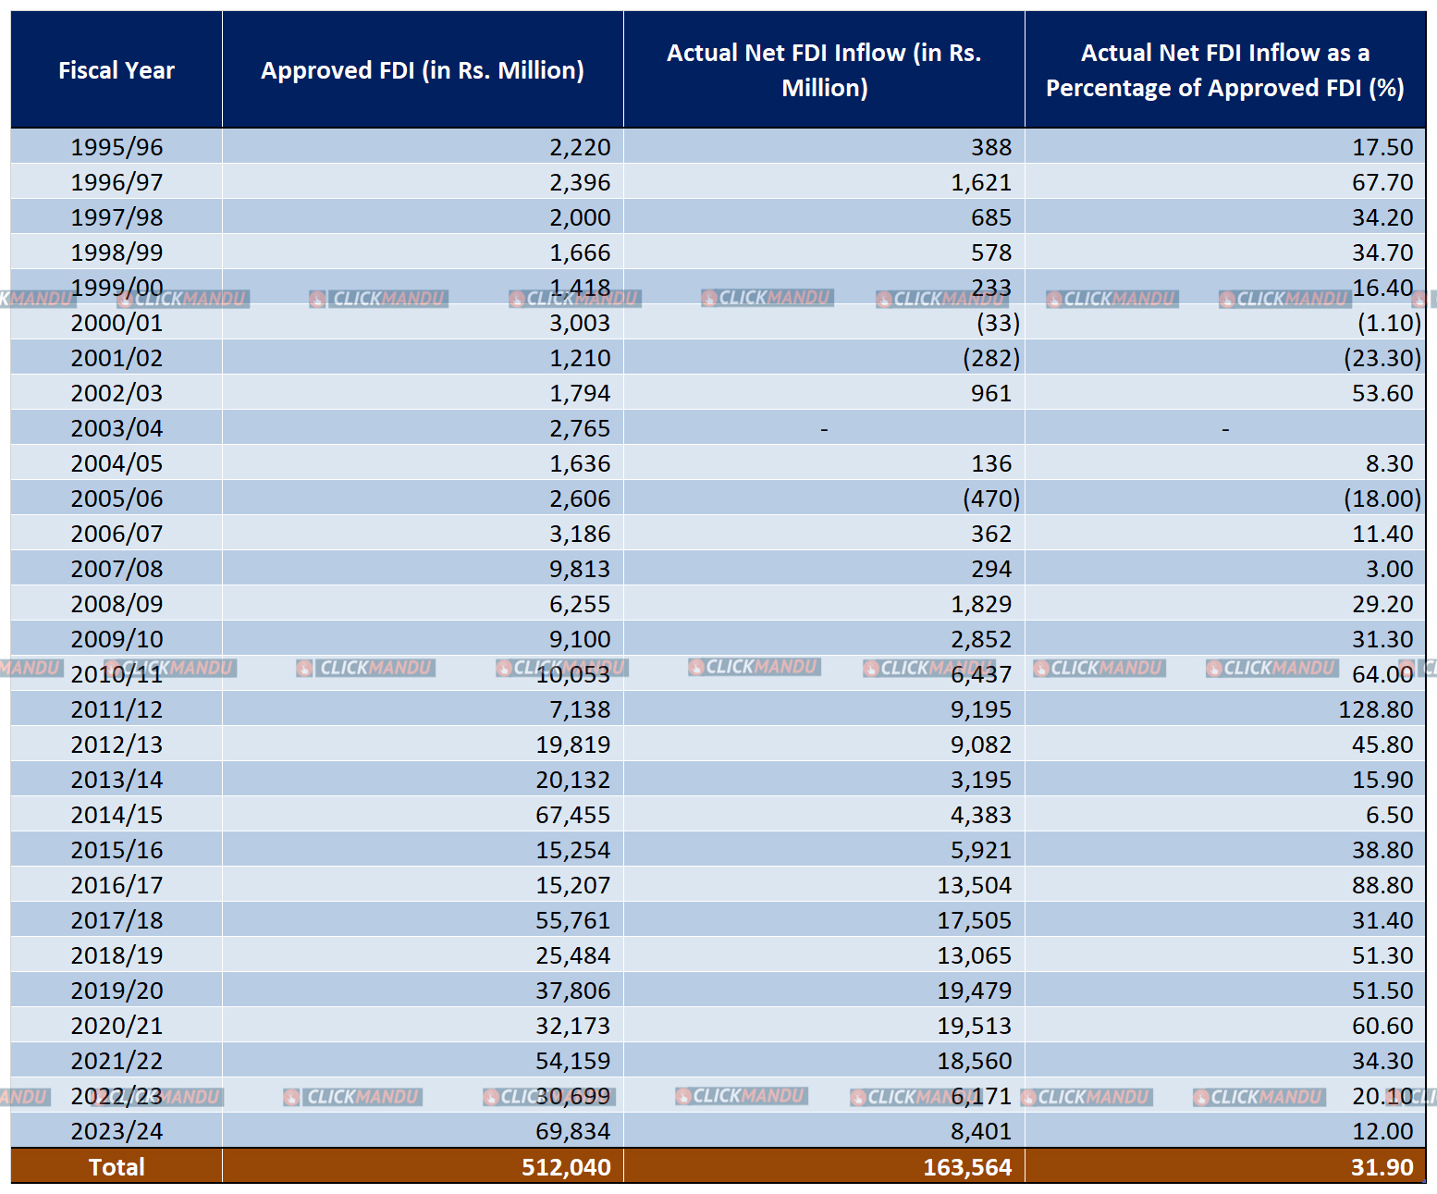Viewport: 1437px width, 1194px height.
Task: Click the Total row label
Action: (x=117, y=1166)
